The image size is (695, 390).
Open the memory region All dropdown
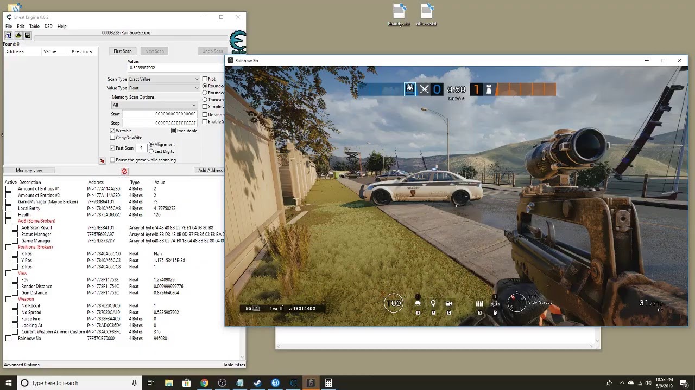click(154, 105)
